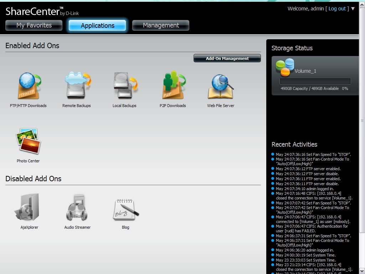Click the FTP/HTTP Downloads label
The width and height of the screenshot is (365, 274).
tap(28, 106)
